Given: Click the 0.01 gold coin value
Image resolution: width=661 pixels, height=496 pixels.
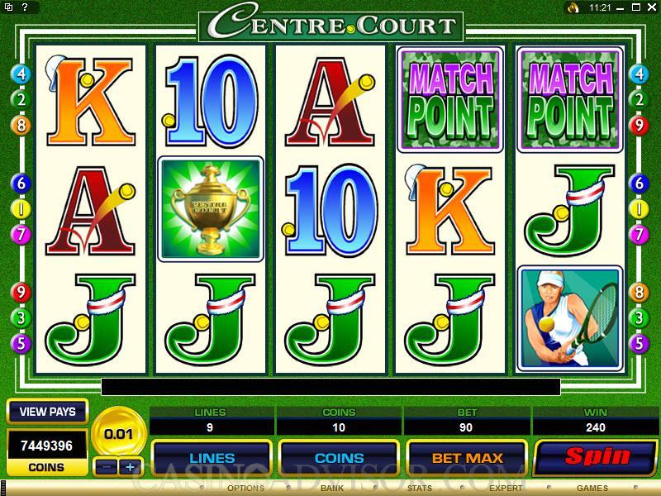Looking at the screenshot, I should pyautogui.click(x=118, y=433).
